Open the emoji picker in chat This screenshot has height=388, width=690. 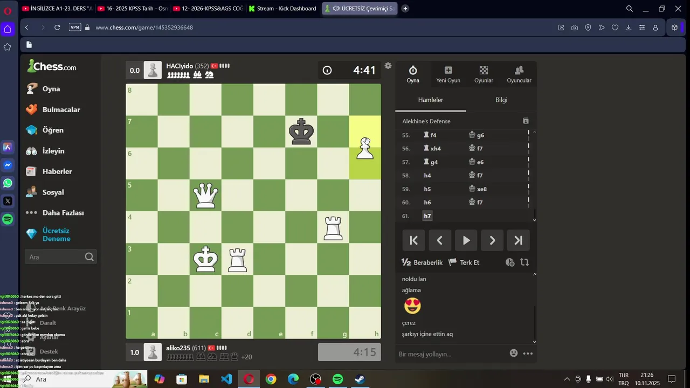[514, 354]
